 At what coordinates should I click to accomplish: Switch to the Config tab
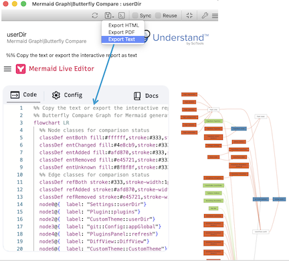tap(67, 95)
